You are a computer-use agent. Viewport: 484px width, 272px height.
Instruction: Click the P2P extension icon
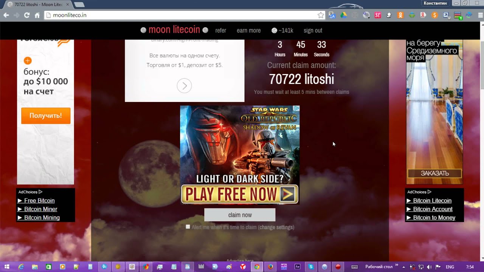pos(469,15)
